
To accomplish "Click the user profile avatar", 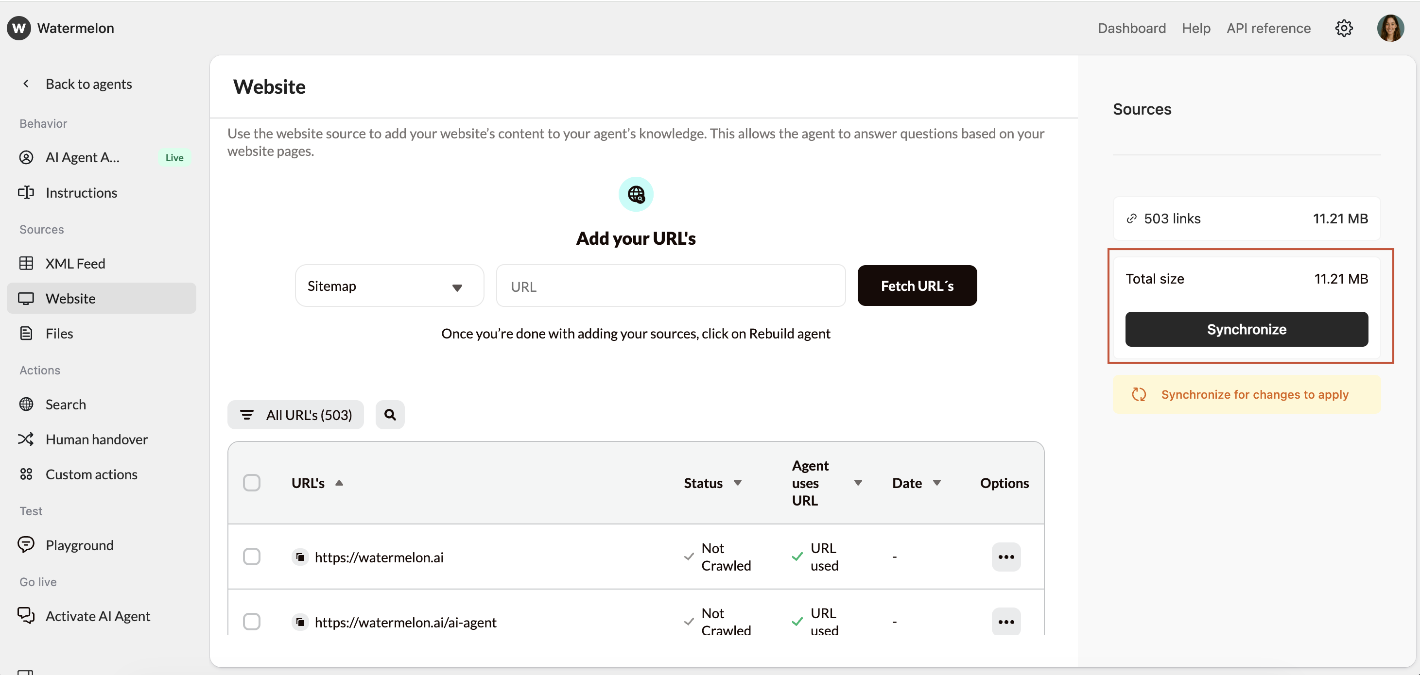I will [x=1390, y=28].
